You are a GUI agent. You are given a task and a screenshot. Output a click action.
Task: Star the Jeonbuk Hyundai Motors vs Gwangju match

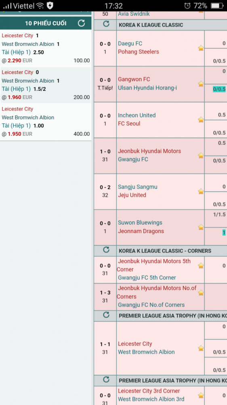tap(201, 156)
